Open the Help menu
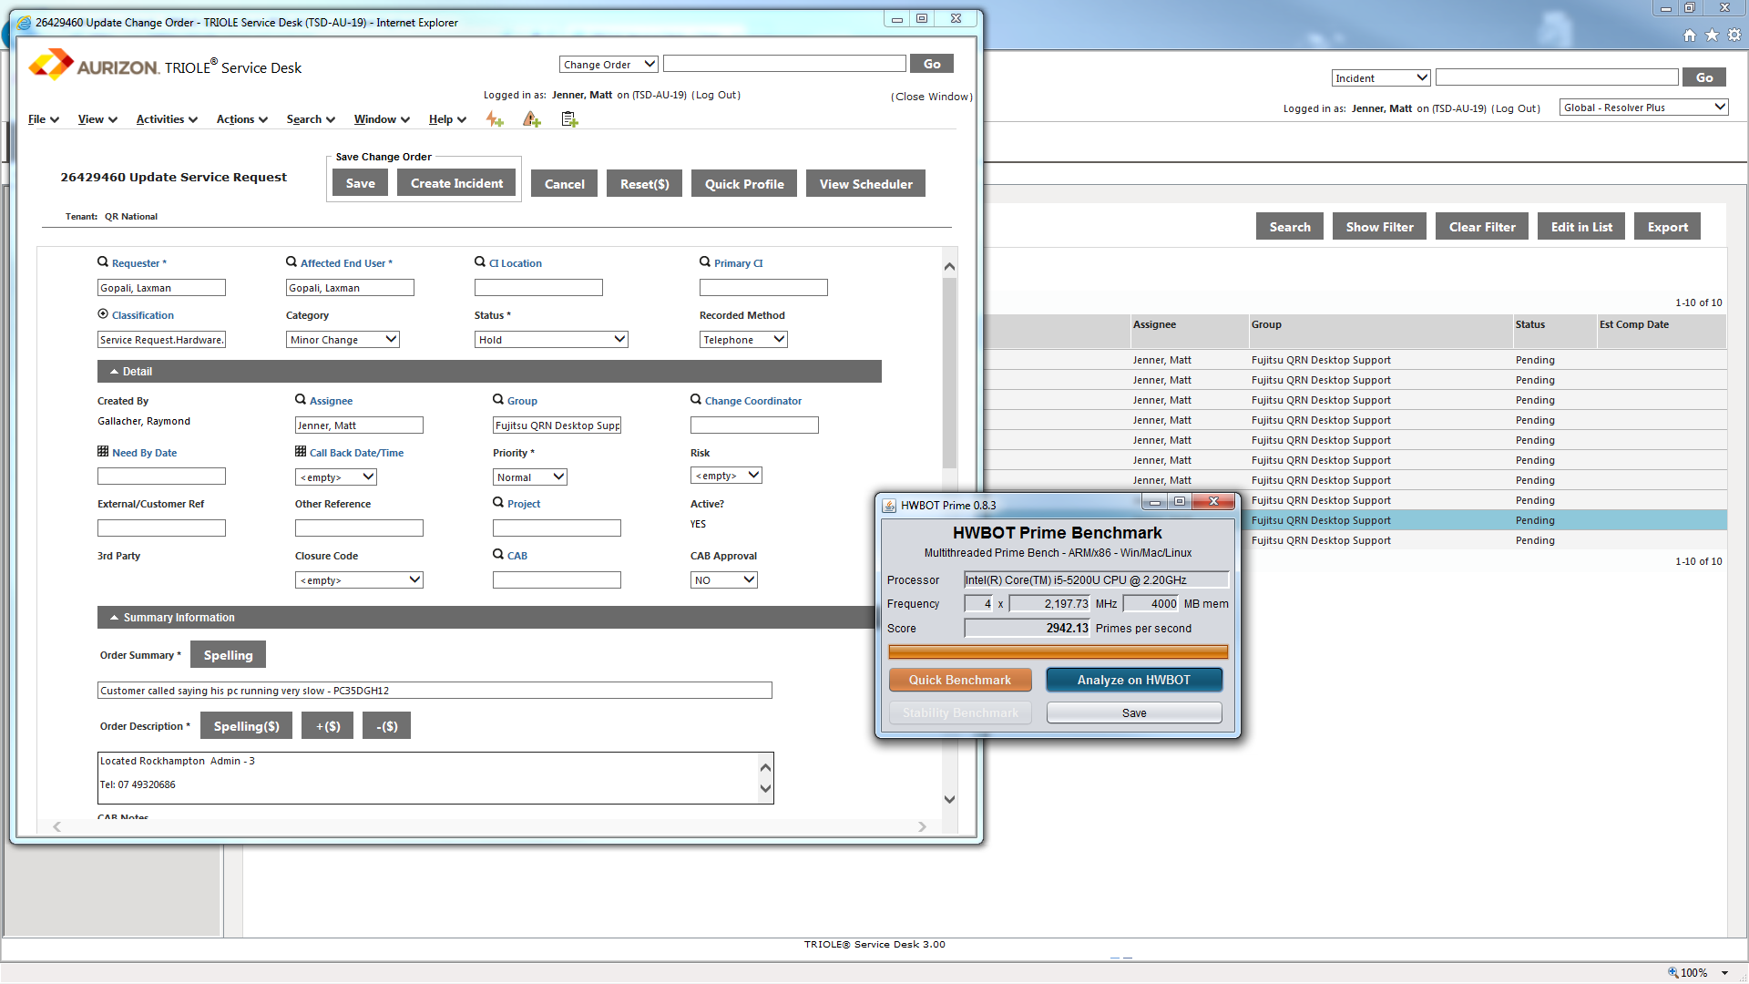1749x984 pixels. tap(447, 119)
